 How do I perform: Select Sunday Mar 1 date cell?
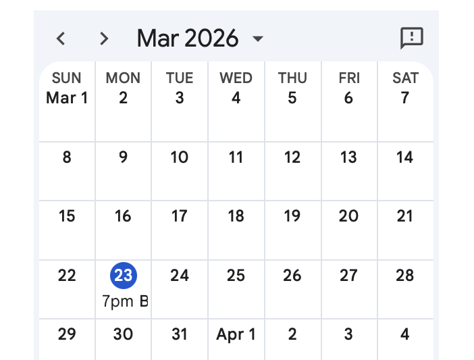pos(67,98)
